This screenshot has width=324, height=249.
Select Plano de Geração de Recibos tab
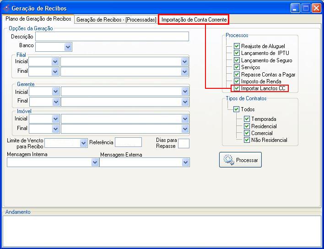pyautogui.click(x=38, y=19)
